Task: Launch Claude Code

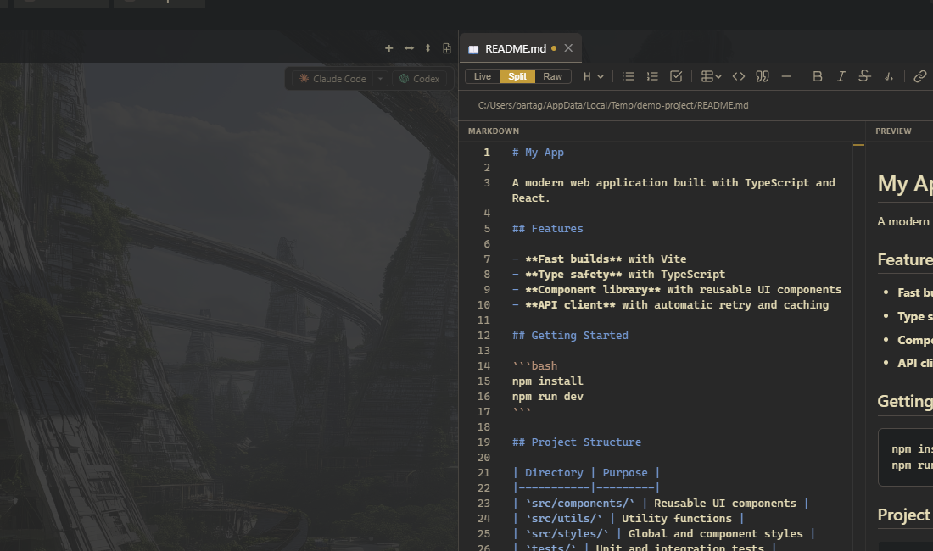Action: coord(332,79)
